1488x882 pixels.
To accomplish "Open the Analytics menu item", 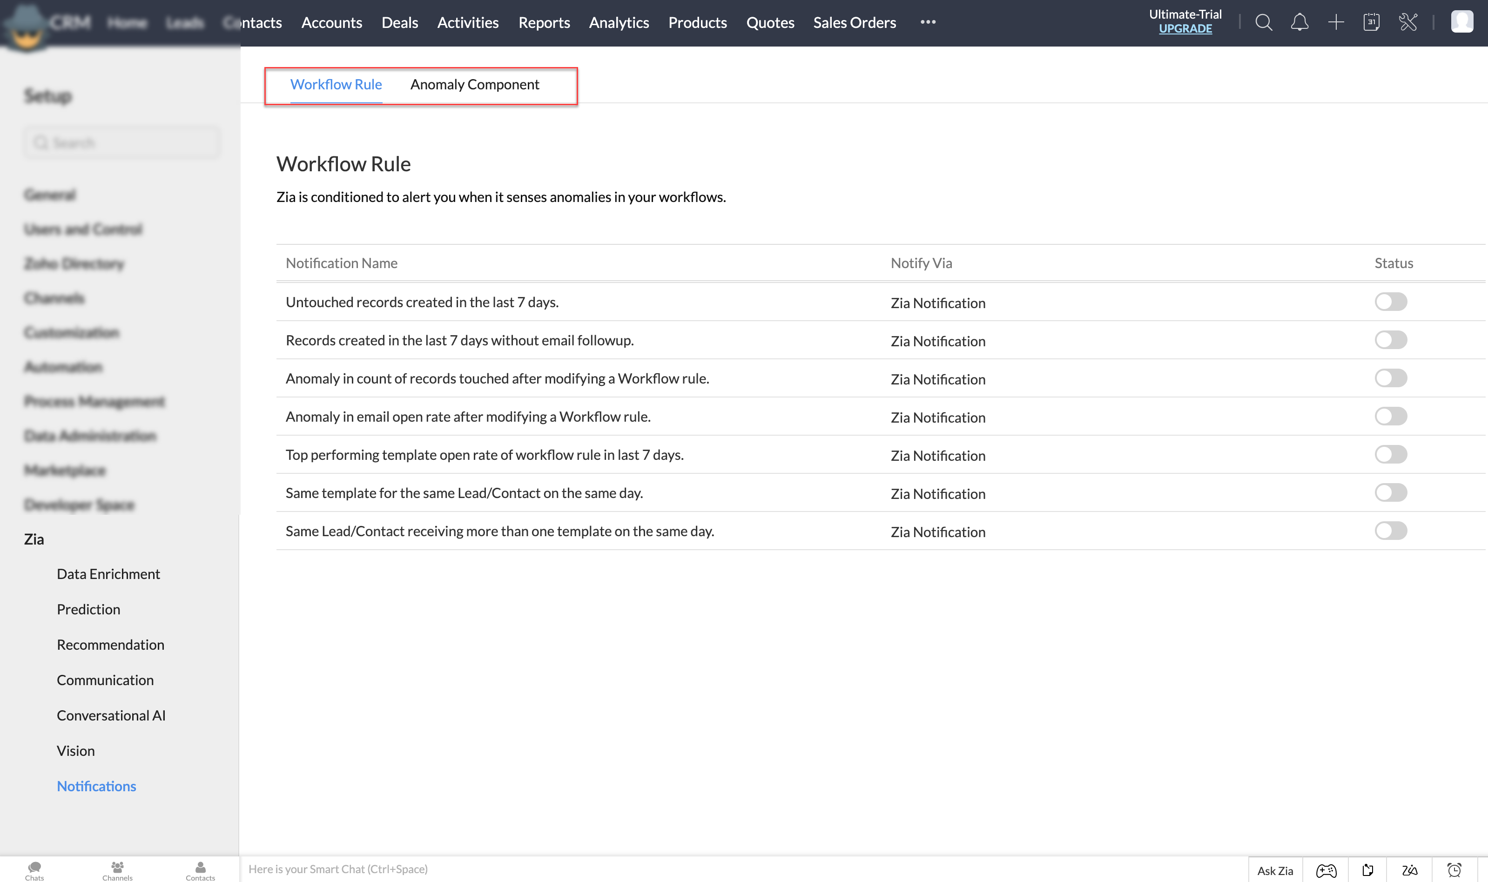I will point(619,23).
